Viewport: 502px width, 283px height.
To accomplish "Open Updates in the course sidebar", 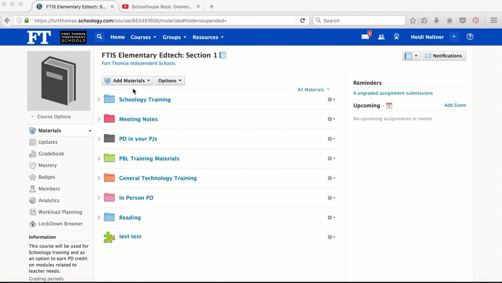I will pyautogui.click(x=48, y=142).
